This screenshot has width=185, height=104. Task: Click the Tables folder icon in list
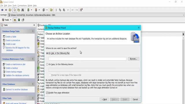(x=38, y=38)
